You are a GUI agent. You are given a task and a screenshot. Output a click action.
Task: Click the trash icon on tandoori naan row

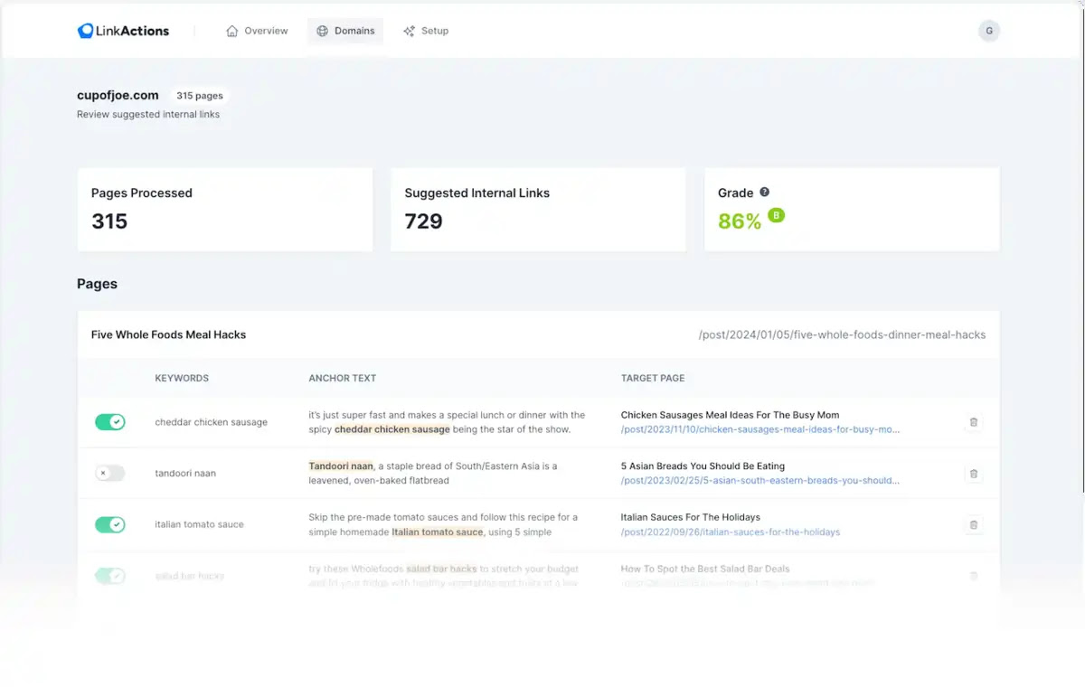(974, 473)
